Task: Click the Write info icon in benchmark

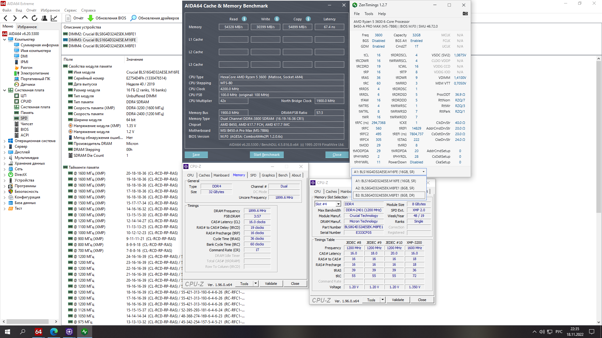Action: [277, 19]
